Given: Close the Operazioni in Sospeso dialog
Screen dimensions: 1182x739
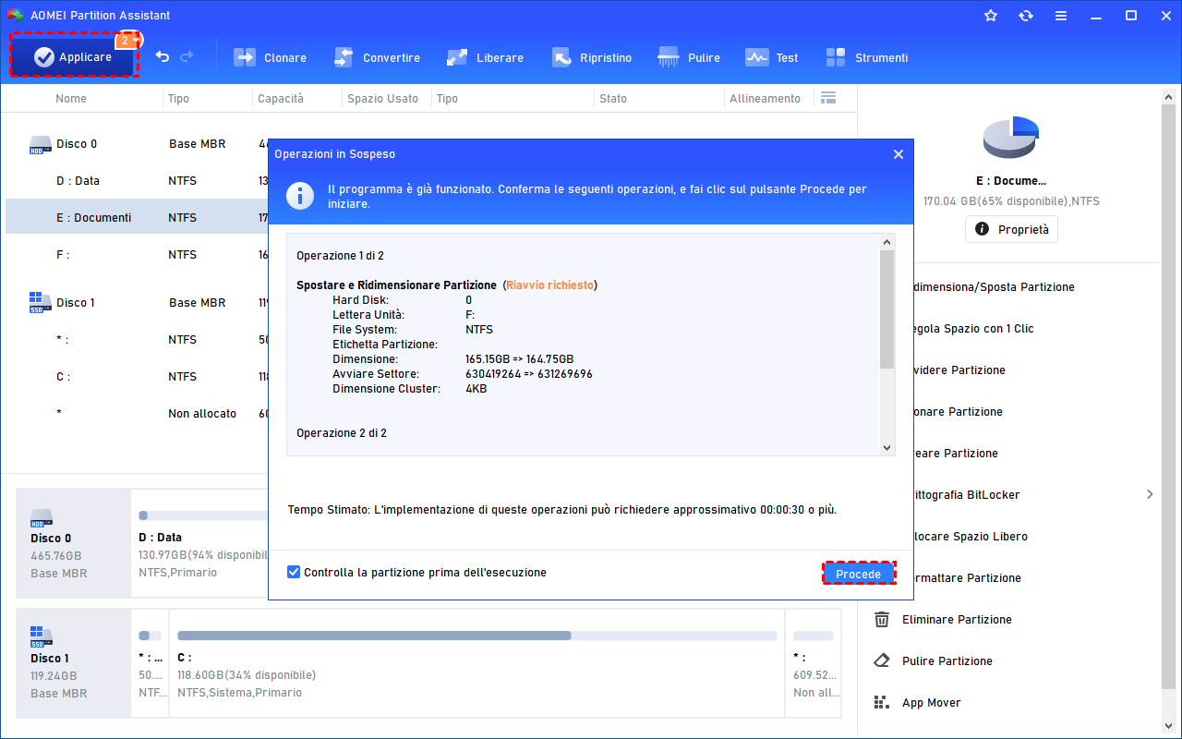Looking at the screenshot, I should [899, 154].
